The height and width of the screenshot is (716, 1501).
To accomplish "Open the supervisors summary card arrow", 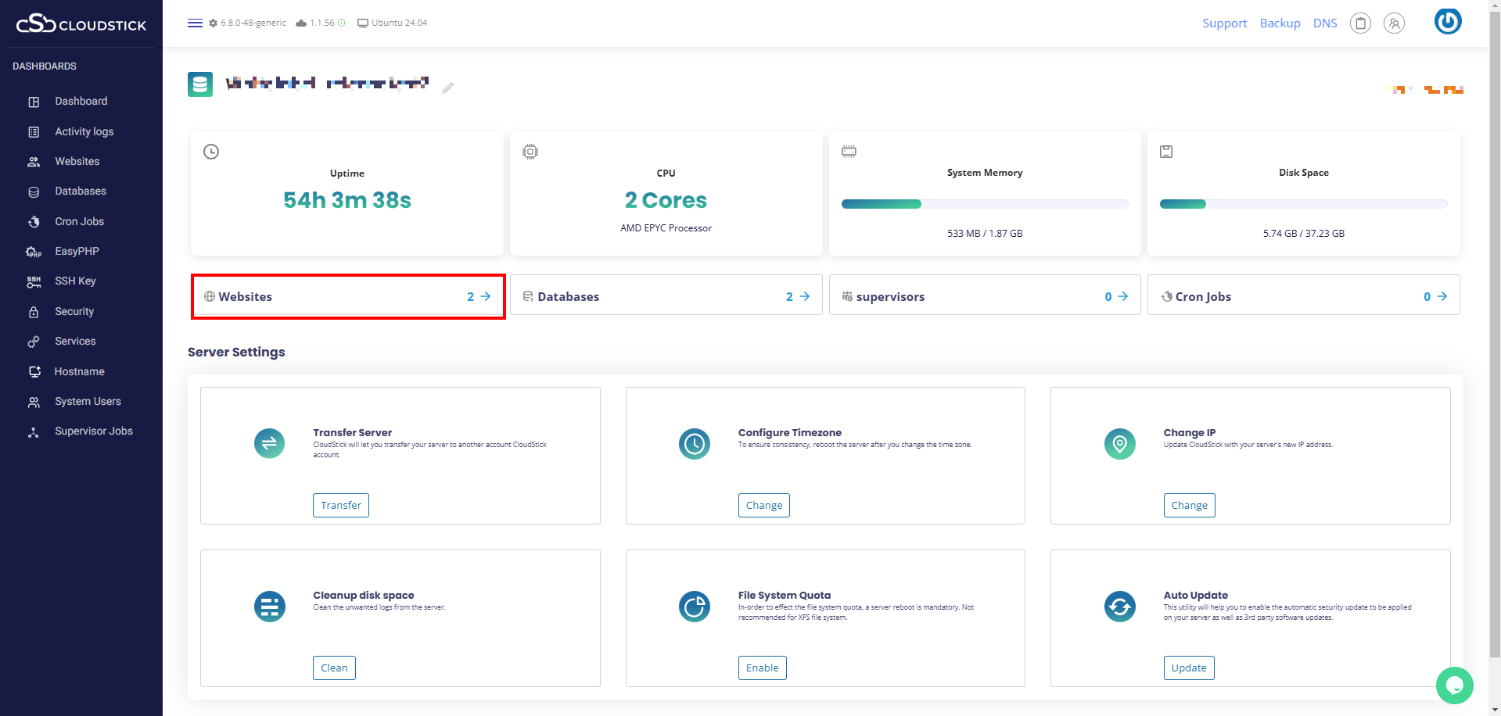I will (1122, 296).
